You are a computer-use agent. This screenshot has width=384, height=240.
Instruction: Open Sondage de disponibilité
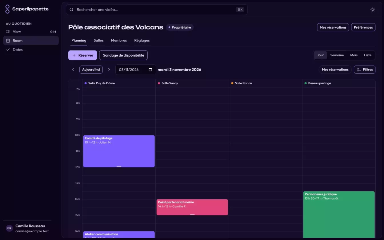[x=123, y=55]
